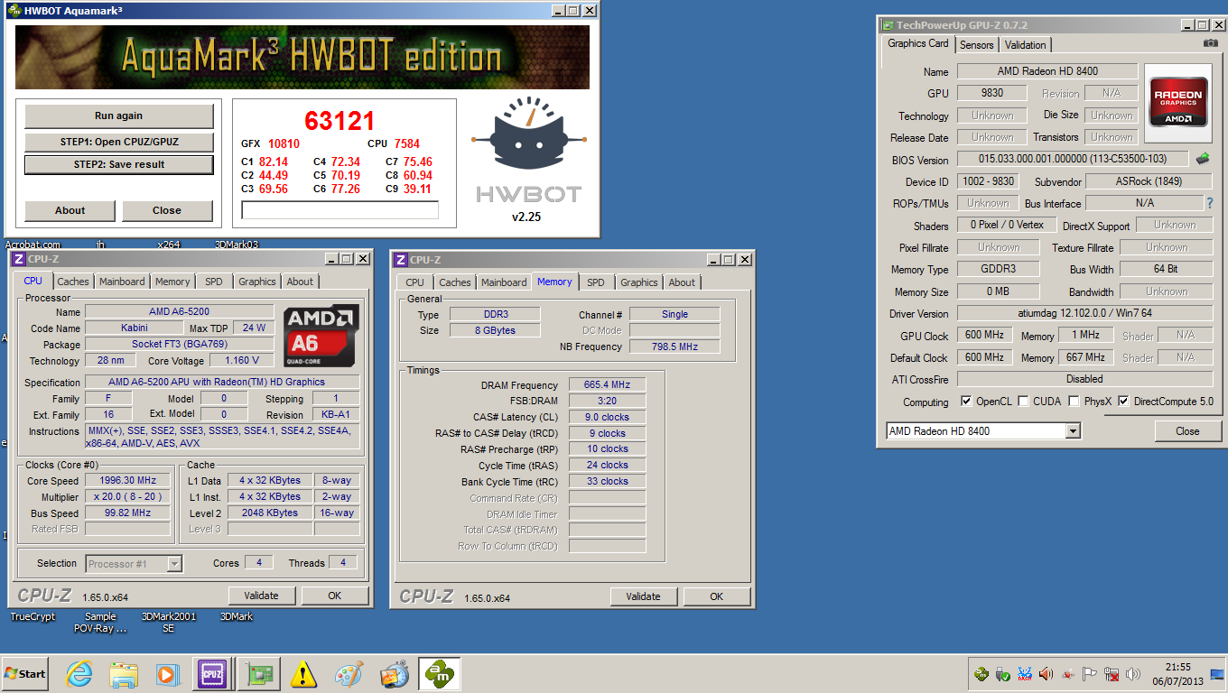This screenshot has height=693, width=1228.
Task: Click the Core Speed value 1996.30 MHz
Action: pos(127,481)
